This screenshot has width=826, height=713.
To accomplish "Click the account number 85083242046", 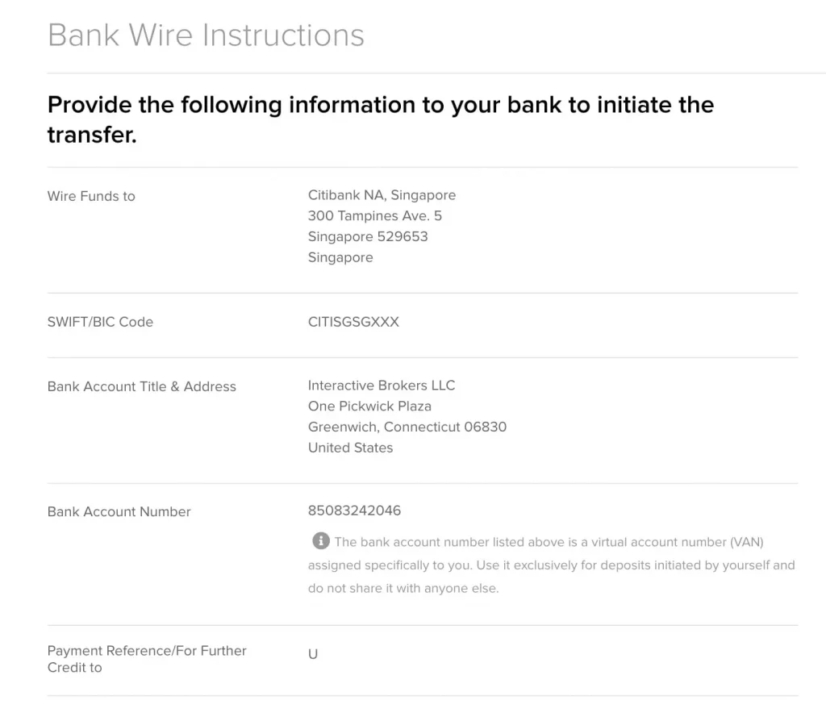I will click(354, 511).
